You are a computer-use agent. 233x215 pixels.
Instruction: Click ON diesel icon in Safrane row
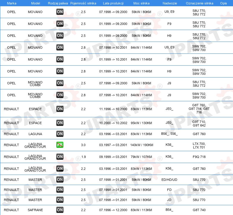pos(60,210)
